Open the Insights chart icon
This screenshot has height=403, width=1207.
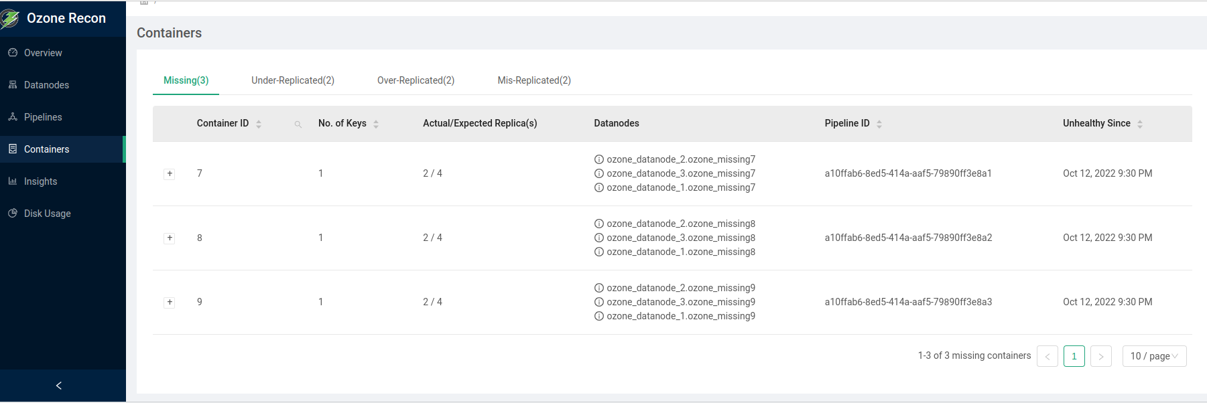point(13,181)
